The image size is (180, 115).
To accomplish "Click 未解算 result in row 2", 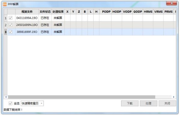I will tap(58, 25).
